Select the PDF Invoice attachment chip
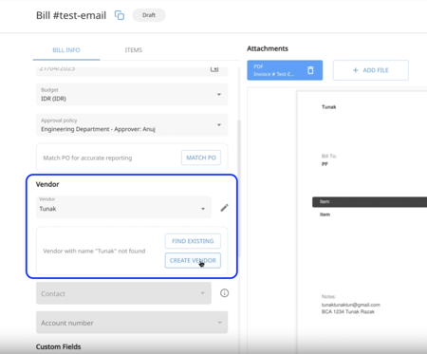This screenshot has height=354, width=427. point(285,70)
